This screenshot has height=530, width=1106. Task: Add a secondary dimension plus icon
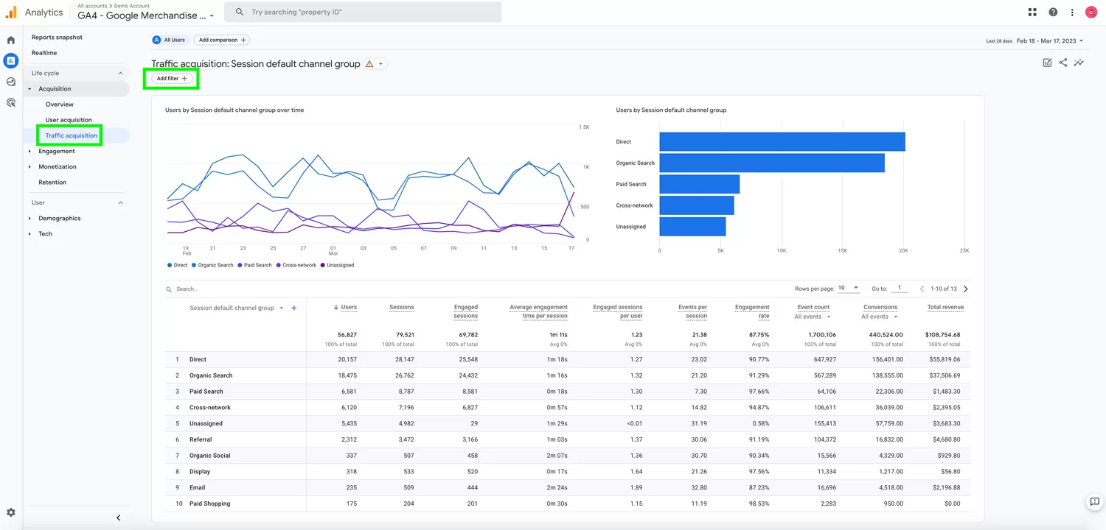click(x=293, y=308)
